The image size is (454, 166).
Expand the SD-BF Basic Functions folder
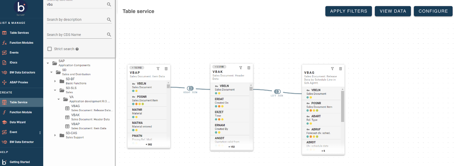point(55,81)
